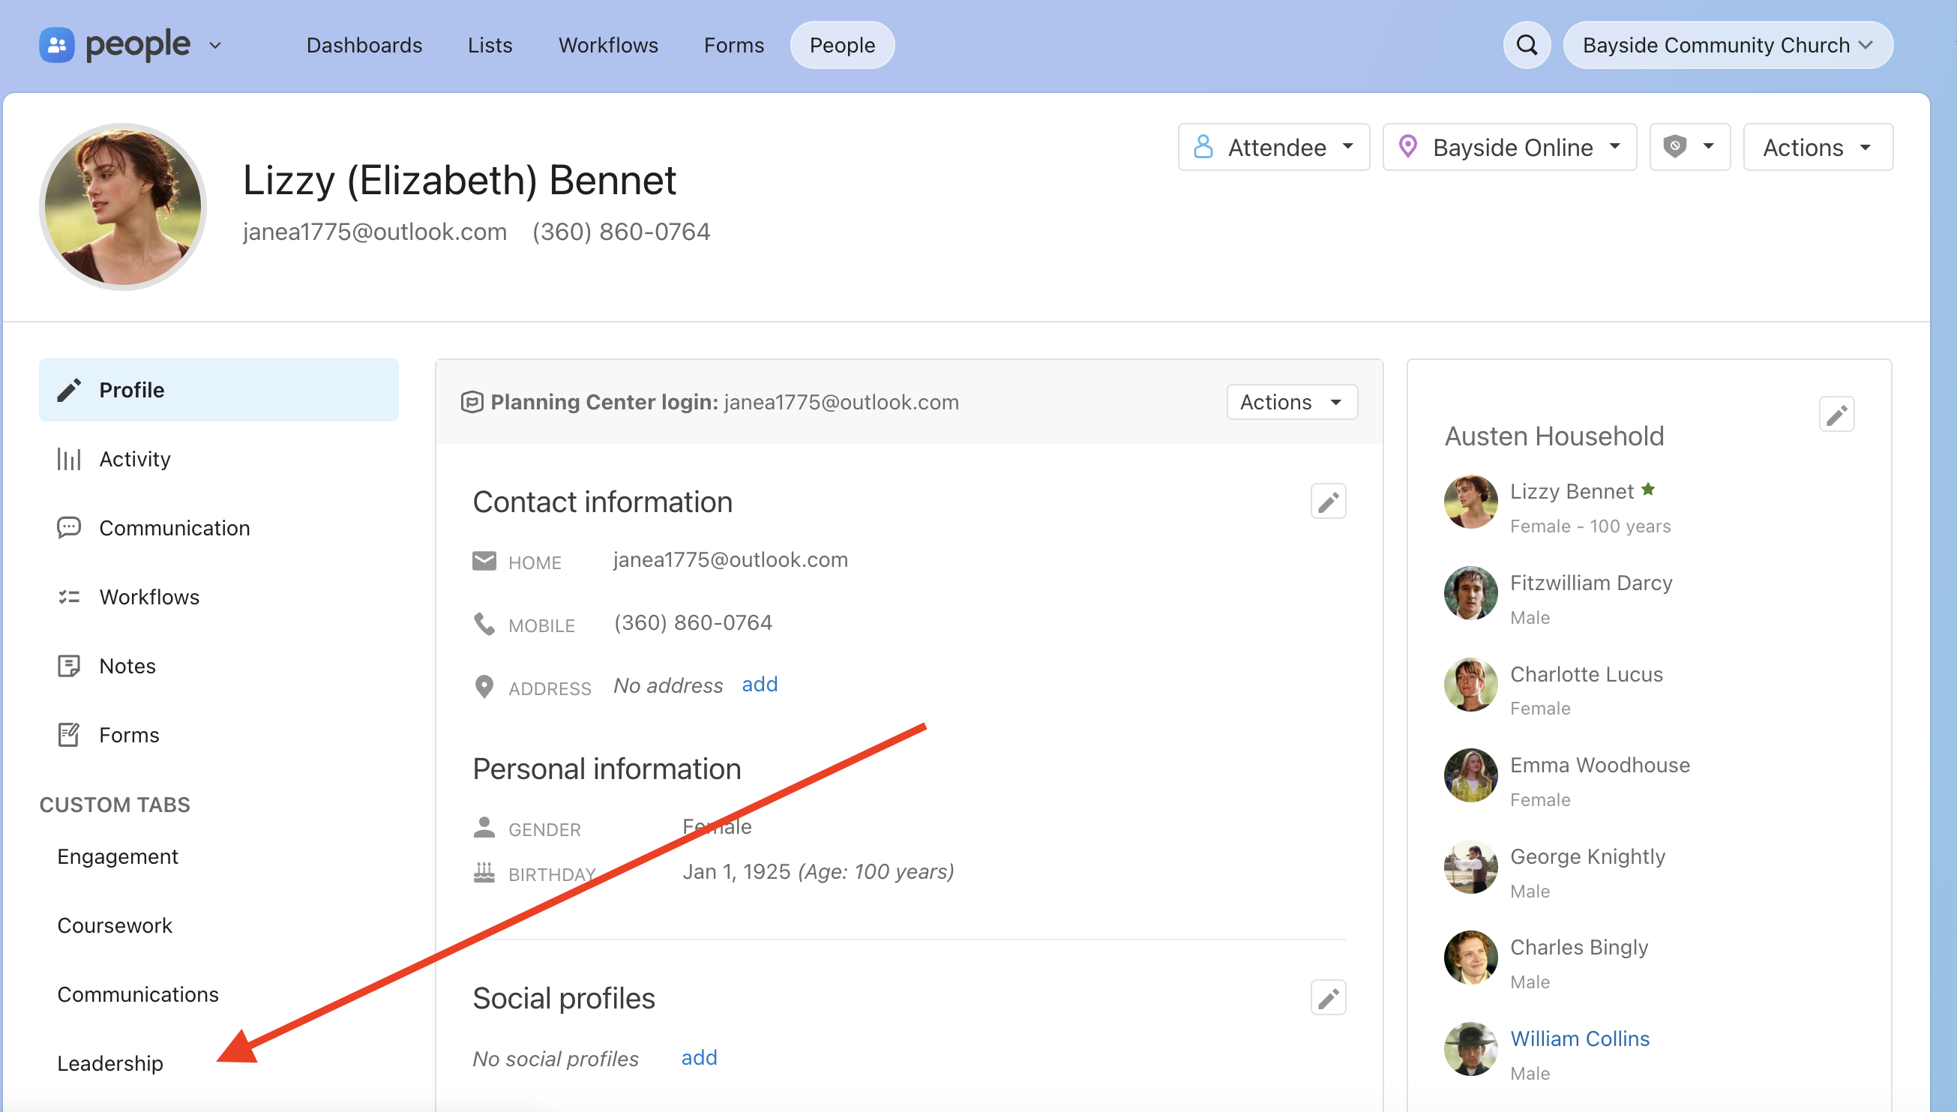Viewport: 1957px width, 1112px height.
Task: Click the Planning Center login icon
Action: click(472, 402)
